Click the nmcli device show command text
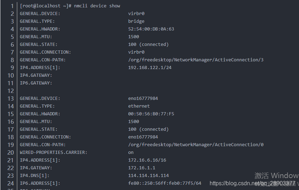Screen dimensions: 299x190 click(97, 6)
